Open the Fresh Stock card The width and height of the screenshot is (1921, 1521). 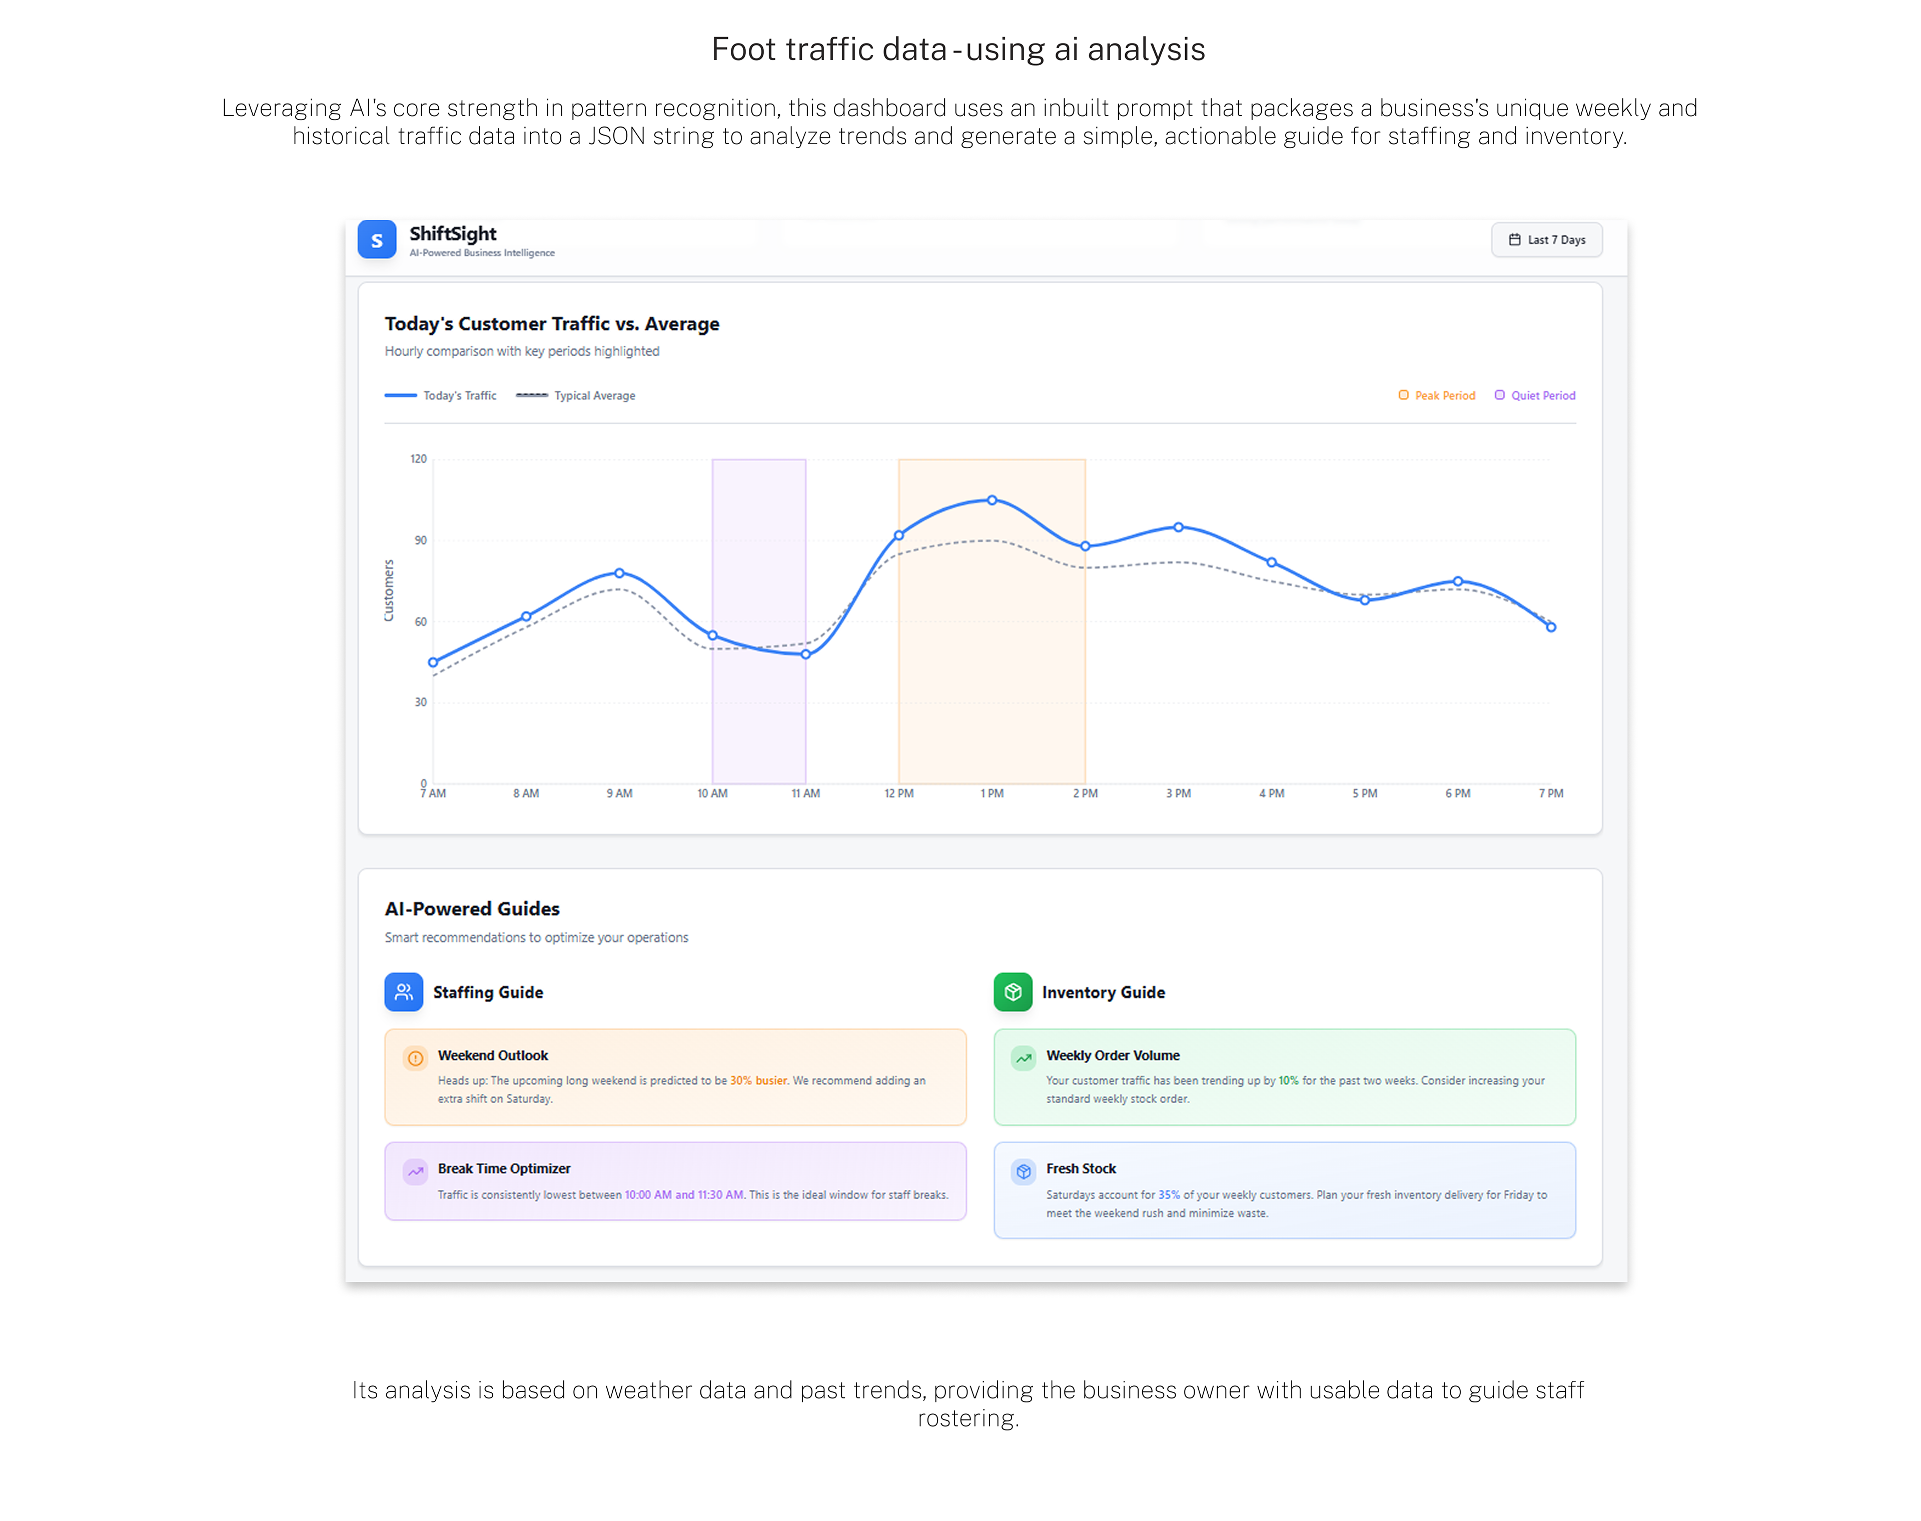coord(1284,1190)
